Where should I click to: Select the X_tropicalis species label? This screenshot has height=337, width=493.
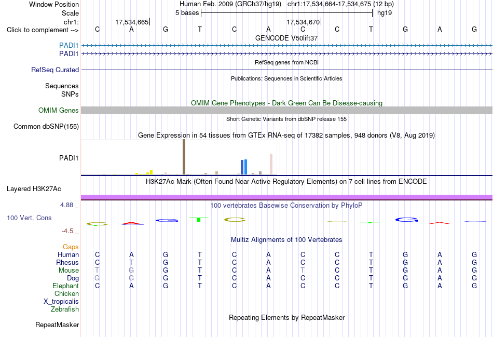(x=61, y=302)
